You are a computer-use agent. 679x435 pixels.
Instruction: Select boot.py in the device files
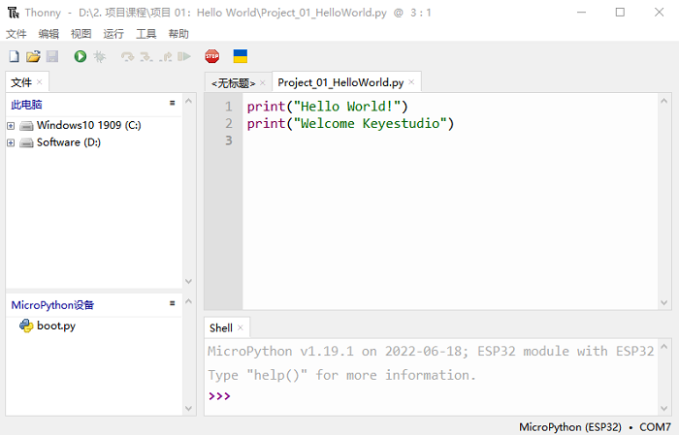click(55, 326)
